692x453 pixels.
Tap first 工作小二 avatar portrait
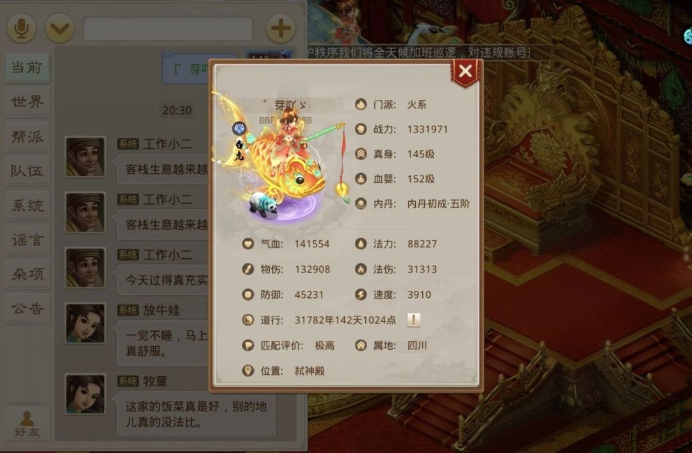(85, 157)
